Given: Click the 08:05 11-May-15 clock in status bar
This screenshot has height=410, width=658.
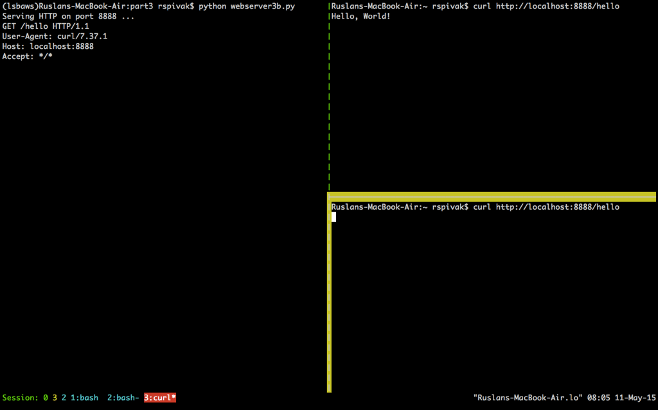Looking at the screenshot, I should click(621, 398).
